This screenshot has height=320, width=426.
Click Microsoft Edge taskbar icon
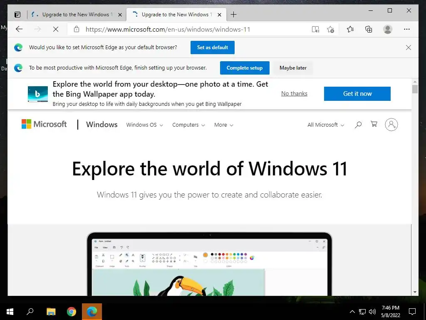[x=92, y=312]
